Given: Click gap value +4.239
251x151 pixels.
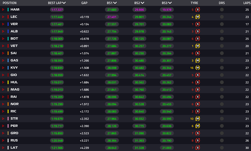Looking at the screenshot, I should (84, 148).
